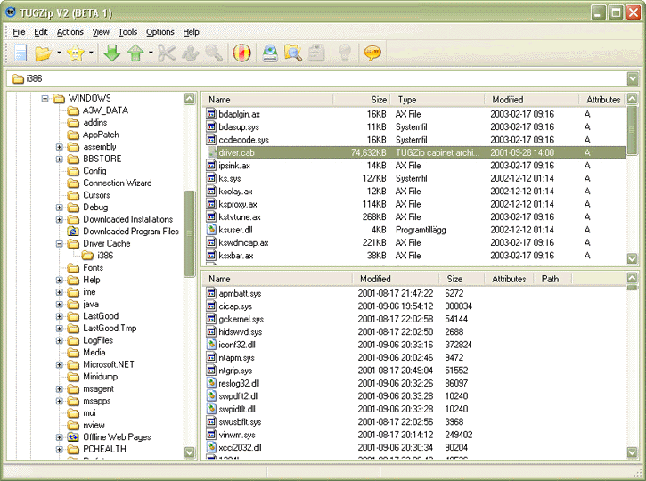Click the folder tree scroll-up arrow
This screenshot has width=646, height=481.
tap(190, 98)
